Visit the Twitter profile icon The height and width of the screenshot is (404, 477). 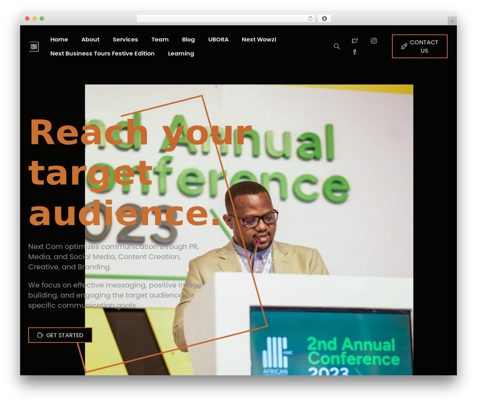355,41
